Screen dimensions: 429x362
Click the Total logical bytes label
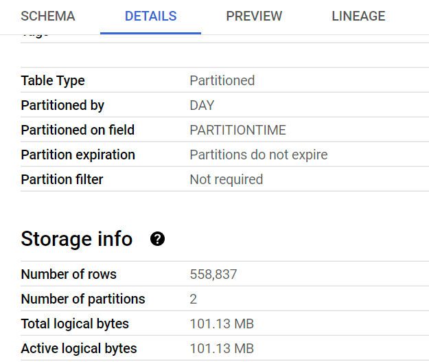pos(75,324)
